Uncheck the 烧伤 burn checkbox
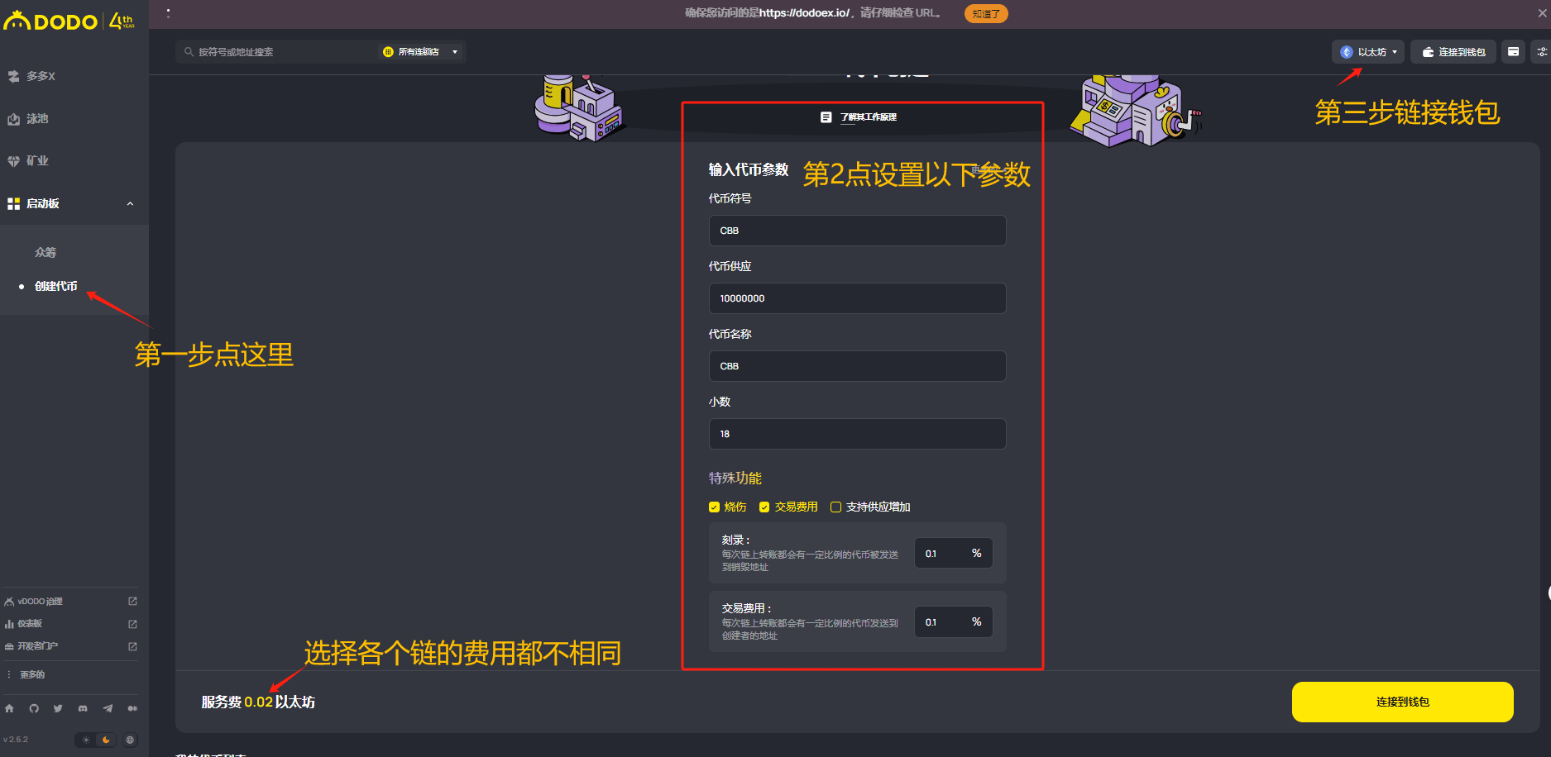 pyautogui.click(x=714, y=507)
